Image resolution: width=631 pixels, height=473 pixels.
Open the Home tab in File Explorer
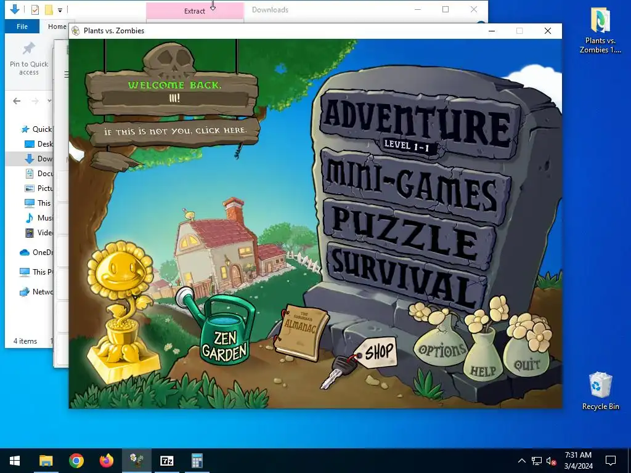pos(57,26)
